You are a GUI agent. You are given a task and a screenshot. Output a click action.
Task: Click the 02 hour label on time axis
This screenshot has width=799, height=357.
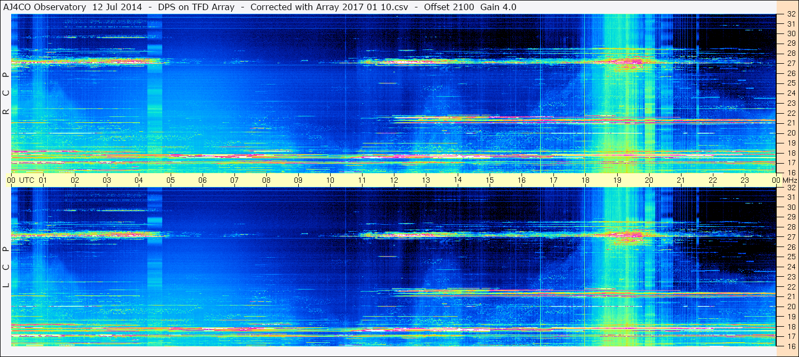pyautogui.click(x=75, y=180)
